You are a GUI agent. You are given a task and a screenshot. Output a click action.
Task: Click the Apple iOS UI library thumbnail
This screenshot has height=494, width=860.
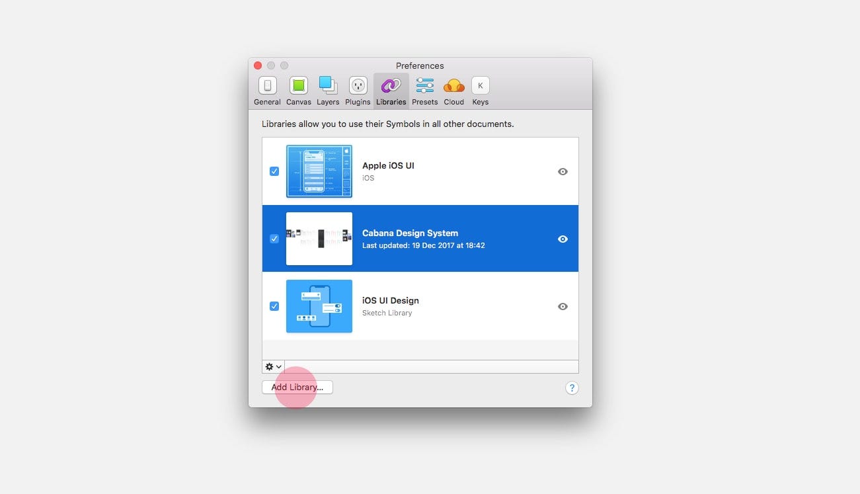[x=319, y=171]
